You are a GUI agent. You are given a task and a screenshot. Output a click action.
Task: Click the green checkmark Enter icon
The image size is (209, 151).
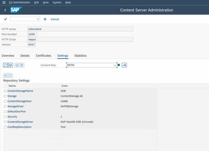(x=6, y=19)
